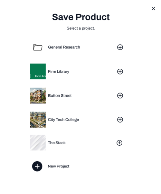
Task: Open the City Tech College aerial thumbnail
Action: pyautogui.click(x=38, y=120)
